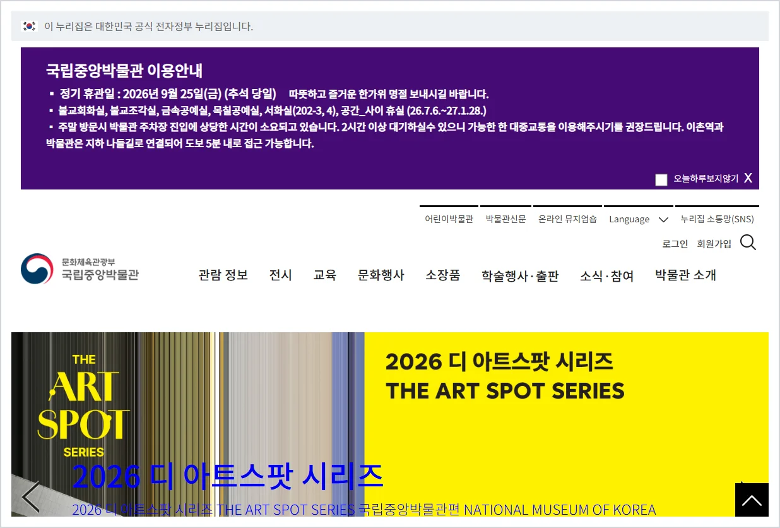
Task: Click the 주말 방문시 parking notice text
Action: pyautogui.click(x=385, y=135)
